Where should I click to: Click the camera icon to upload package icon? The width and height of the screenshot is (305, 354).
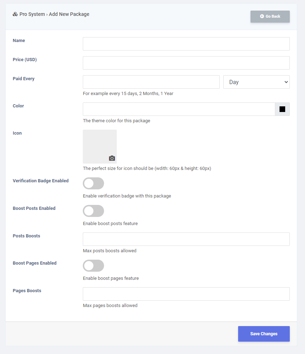112,158
